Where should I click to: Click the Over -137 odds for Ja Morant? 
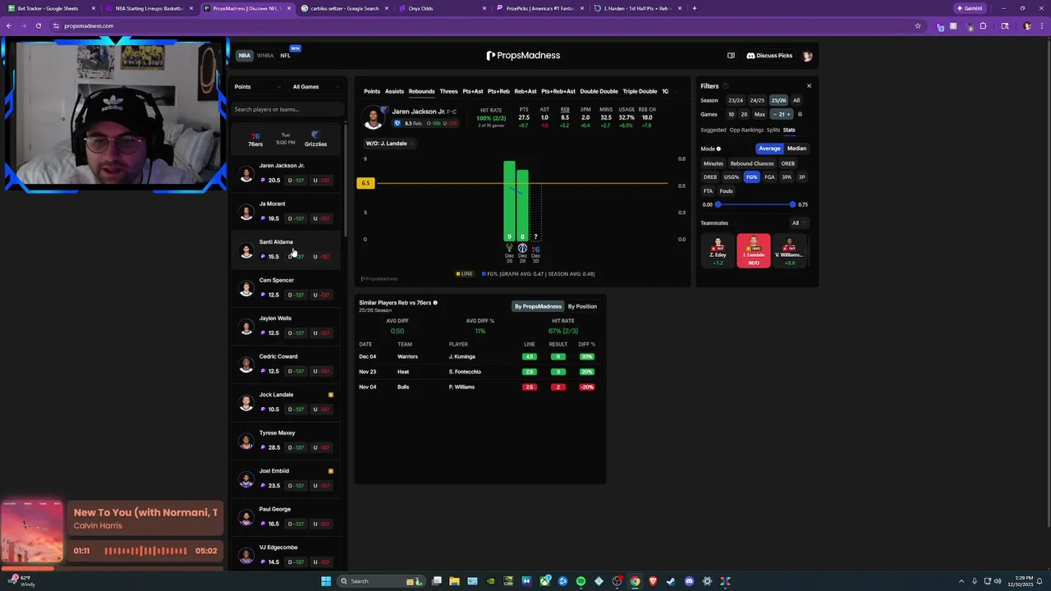296,218
